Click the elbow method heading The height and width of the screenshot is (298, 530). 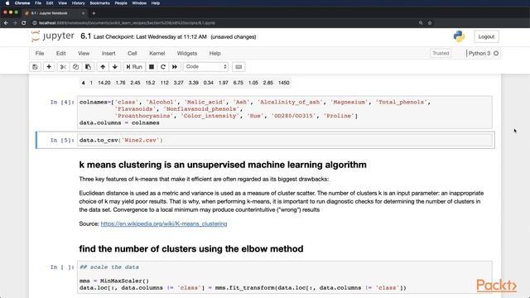pyautogui.click(x=191, y=249)
